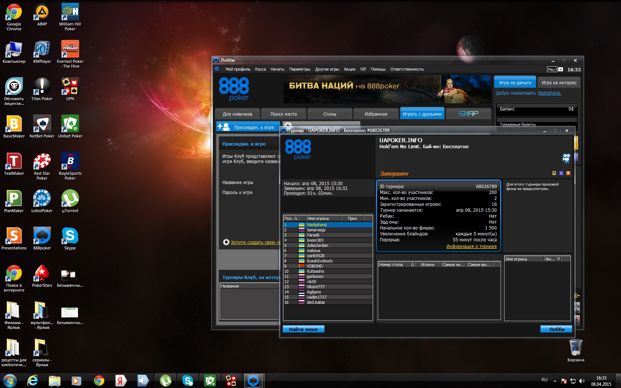Open William Hill Poker desktop shortcut
621x388 pixels.
point(70,17)
